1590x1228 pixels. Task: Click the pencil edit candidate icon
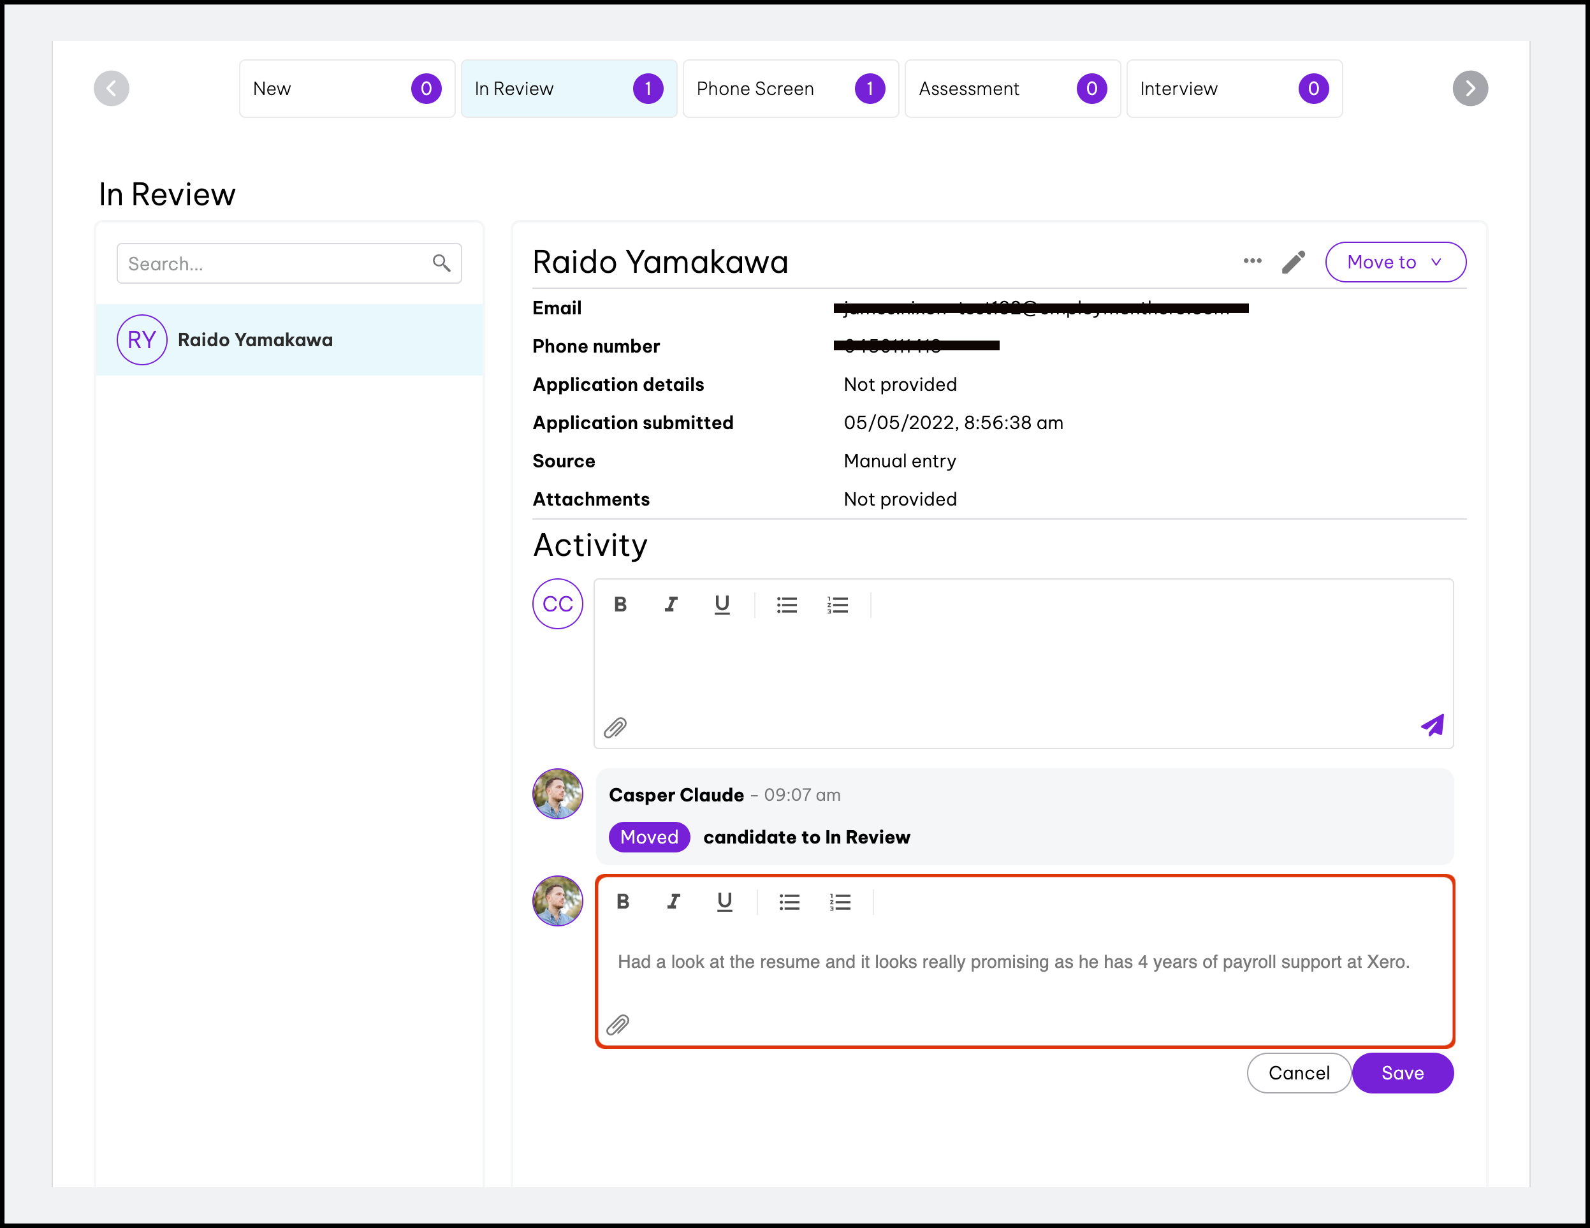click(1293, 262)
